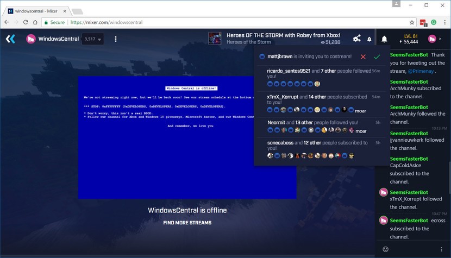Click the @Primenay mention in chat

(421, 71)
